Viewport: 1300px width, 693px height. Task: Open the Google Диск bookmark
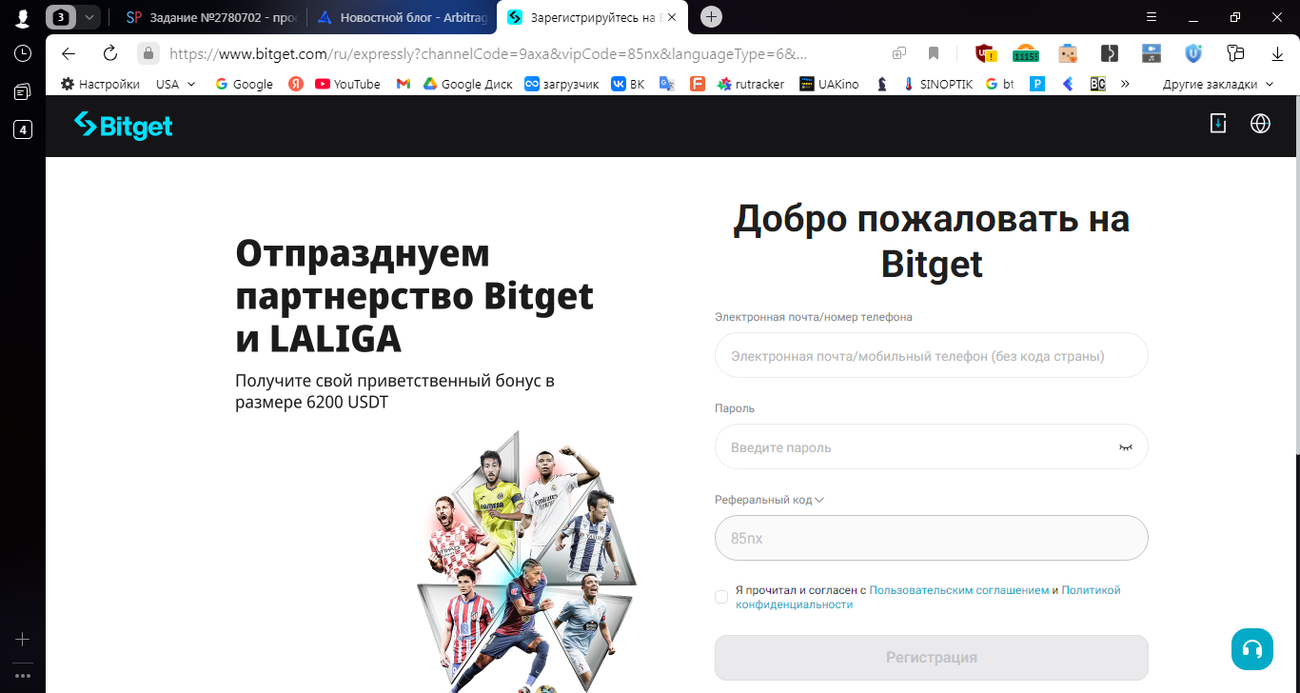468,84
